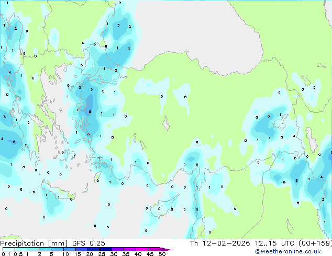Choose the 20–25 mm dark blue swatch
Viewport: 332px width, 256px height.
click(x=93, y=249)
